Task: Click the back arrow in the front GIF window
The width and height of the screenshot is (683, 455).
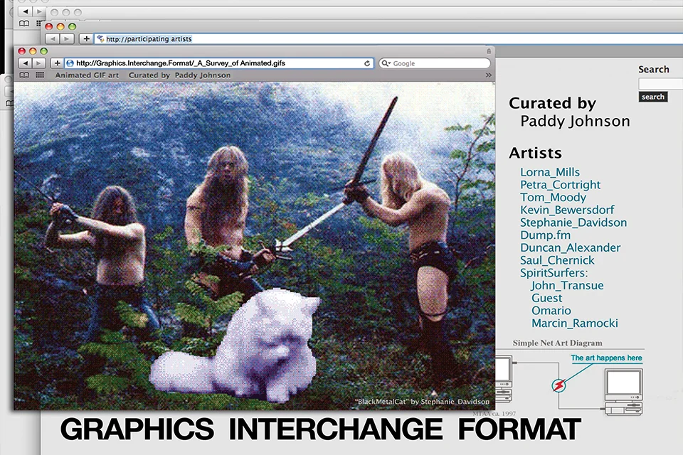Action: tap(26, 63)
